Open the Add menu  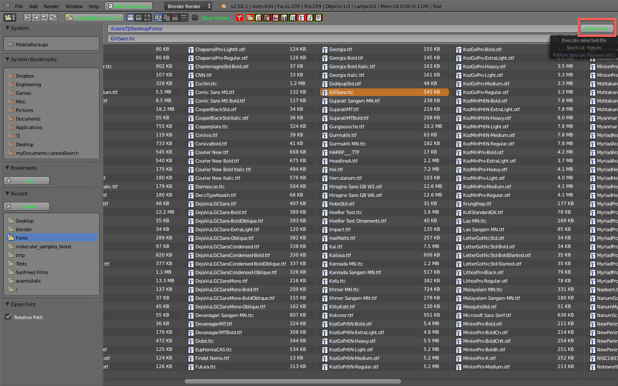(x=33, y=6)
